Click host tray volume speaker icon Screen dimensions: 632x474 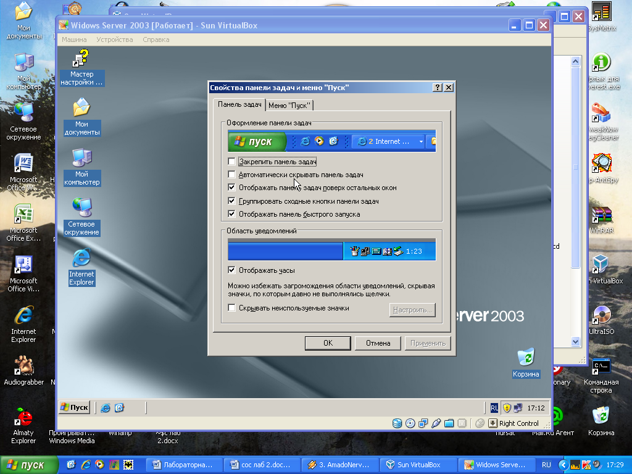click(597, 465)
